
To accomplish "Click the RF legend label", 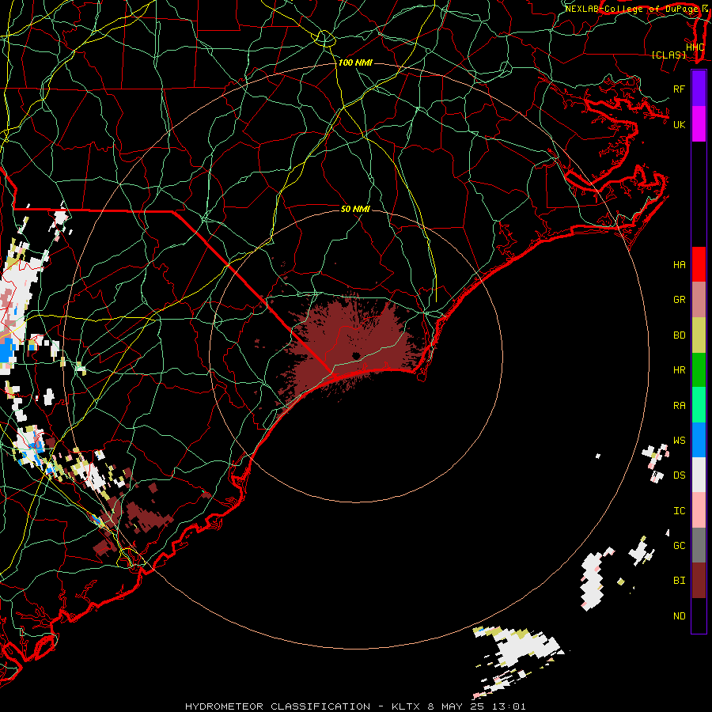I will point(679,89).
